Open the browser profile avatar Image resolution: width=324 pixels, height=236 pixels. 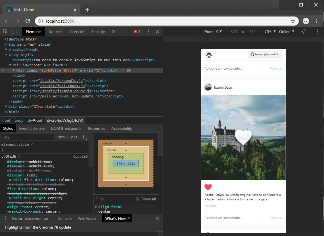tap(306, 21)
